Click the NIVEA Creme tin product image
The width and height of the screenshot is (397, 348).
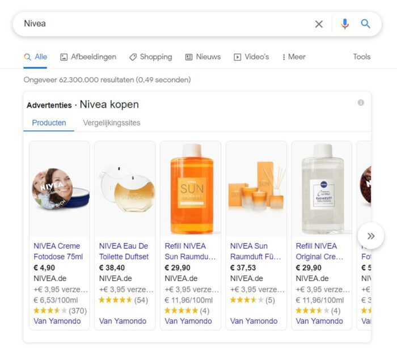click(60, 189)
